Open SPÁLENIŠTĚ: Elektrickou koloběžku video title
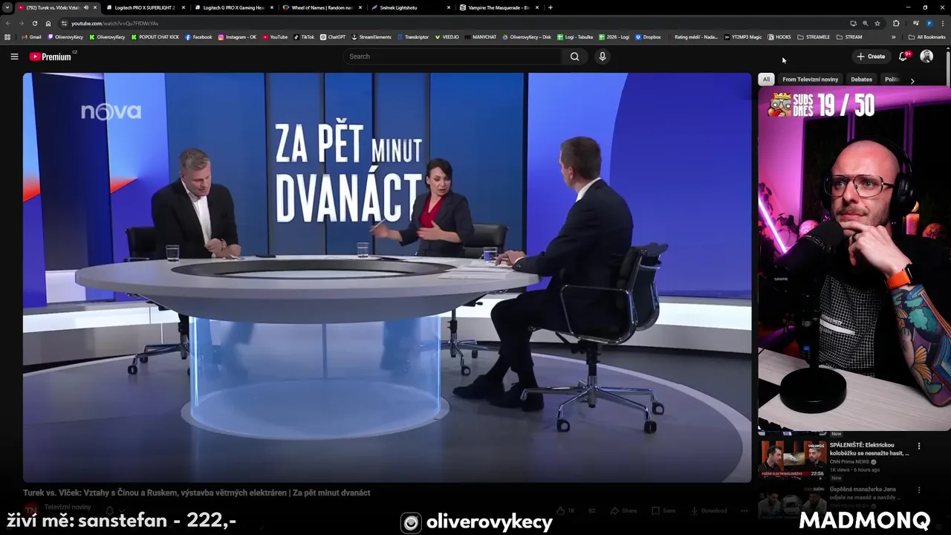The height and width of the screenshot is (535, 951). click(x=869, y=449)
